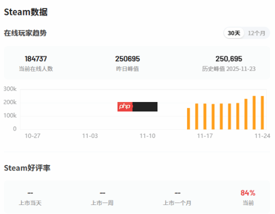Image resolution: width=275 pixels, height=214 pixels.
Task: Click the 11-24 x-axis date
Action: click(262, 136)
